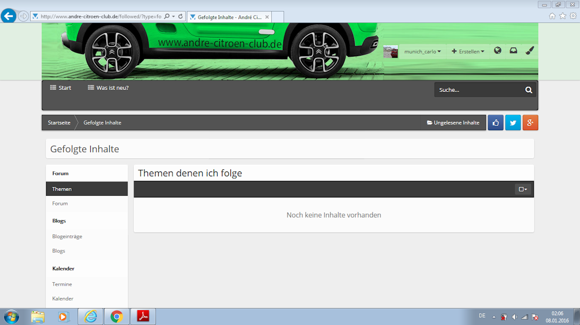Open the notifications globe icon

pyautogui.click(x=498, y=50)
